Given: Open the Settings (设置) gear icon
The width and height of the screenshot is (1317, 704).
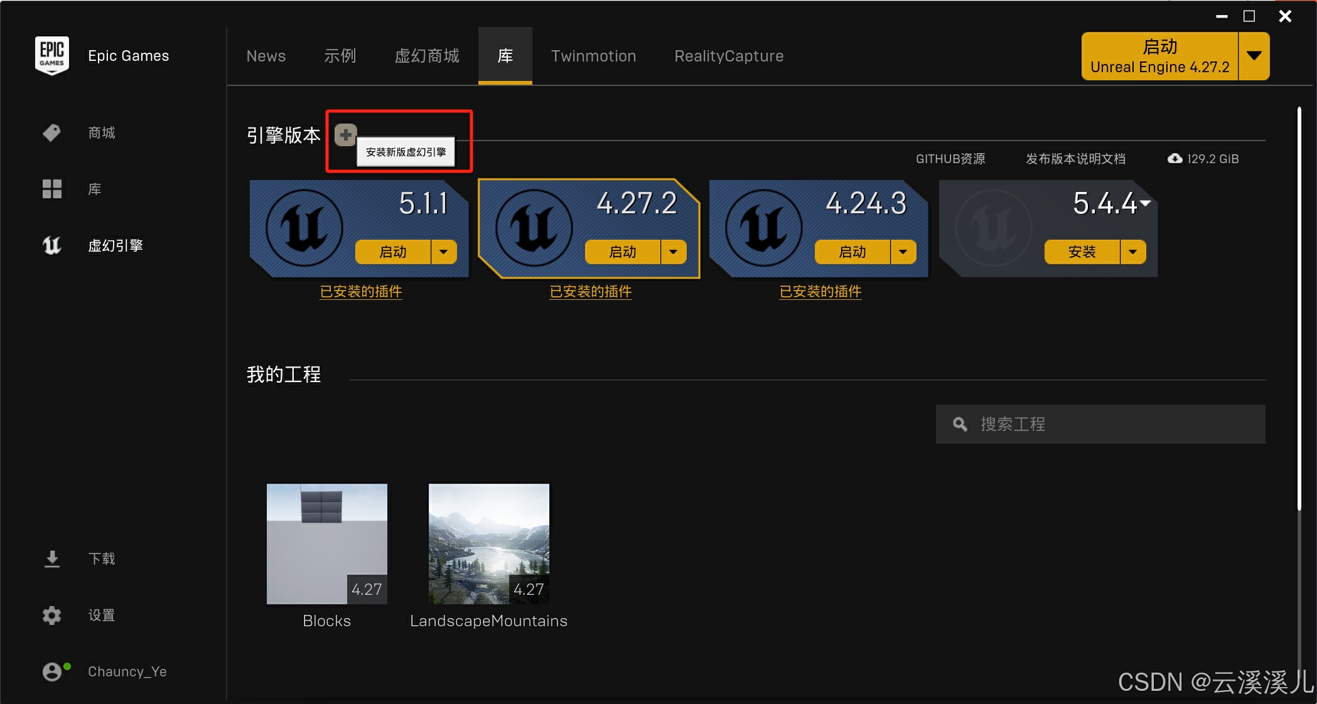Looking at the screenshot, I should coord(51,615).
